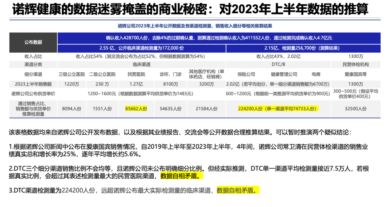Click the slide title about 诺辉健康
Viewport: 387px width, 207px height.
[x=190, y=10]
